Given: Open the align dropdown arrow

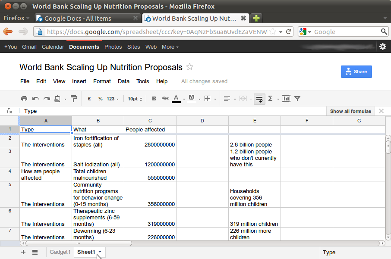Looking at the screenshot, I should coord(235,99).
